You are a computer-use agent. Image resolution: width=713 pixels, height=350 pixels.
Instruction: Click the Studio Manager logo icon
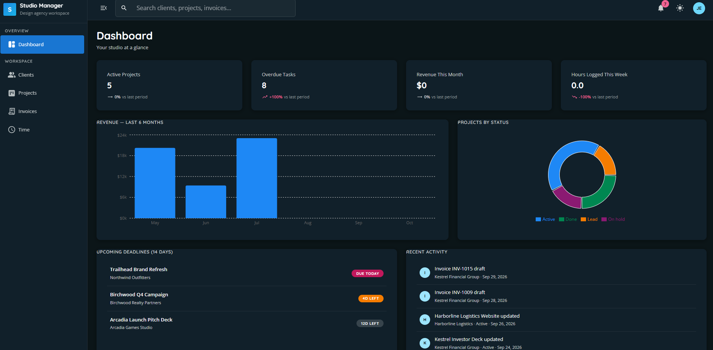10,9
